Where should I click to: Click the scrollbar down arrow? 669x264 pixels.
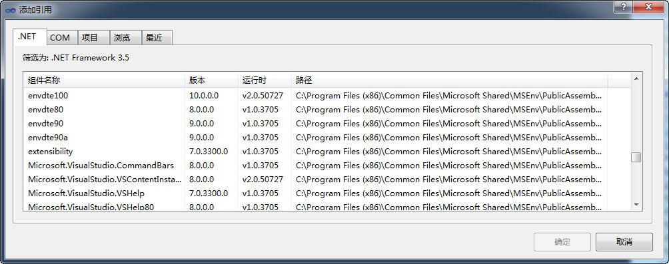(x=636, y=205)
